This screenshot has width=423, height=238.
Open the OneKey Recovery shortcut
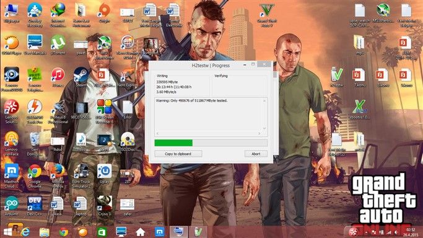click(x=35, y=15)
